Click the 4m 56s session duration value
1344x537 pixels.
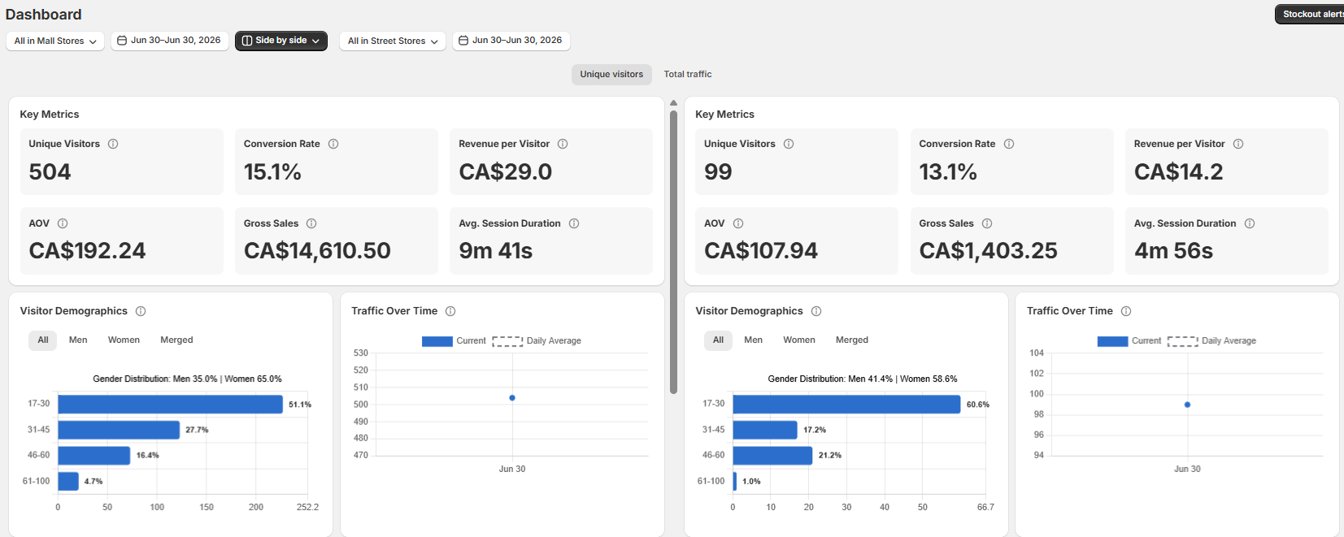click(1173, 251)
